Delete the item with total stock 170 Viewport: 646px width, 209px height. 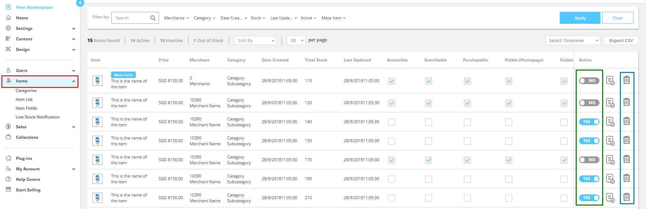point(627,159)
